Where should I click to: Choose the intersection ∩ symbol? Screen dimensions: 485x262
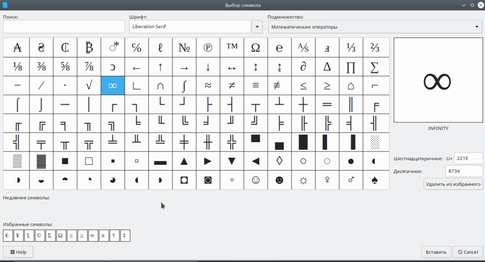(160, 86)
